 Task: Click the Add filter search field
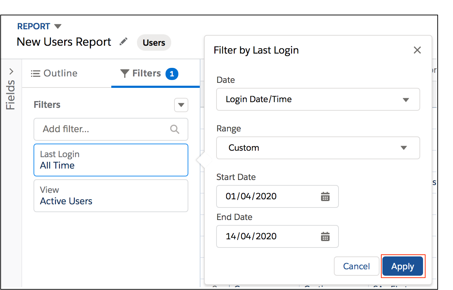(103, 129)
